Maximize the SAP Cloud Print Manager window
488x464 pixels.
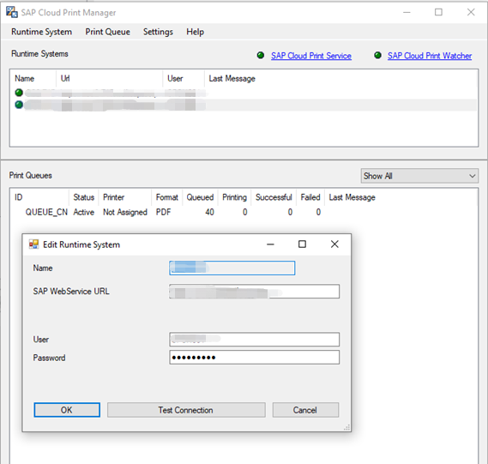pyautogui.click(x=438, y=12)
